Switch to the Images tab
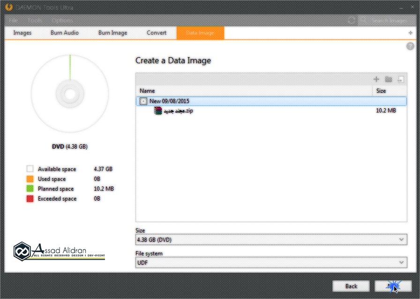 [x=22, y=33]
